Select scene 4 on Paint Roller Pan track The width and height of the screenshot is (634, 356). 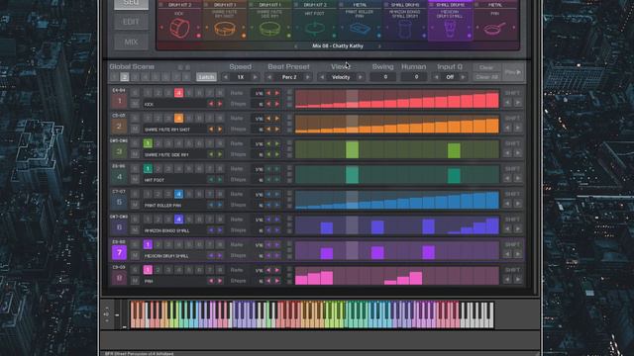(x=178, y=194)
